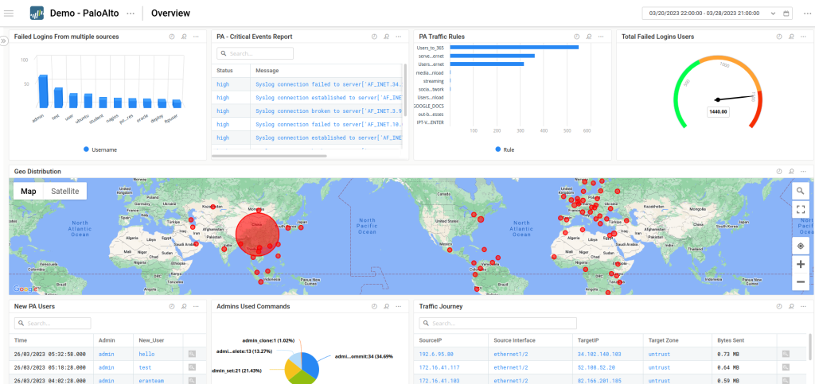Click the large red China cluster circle

point(257,234)
